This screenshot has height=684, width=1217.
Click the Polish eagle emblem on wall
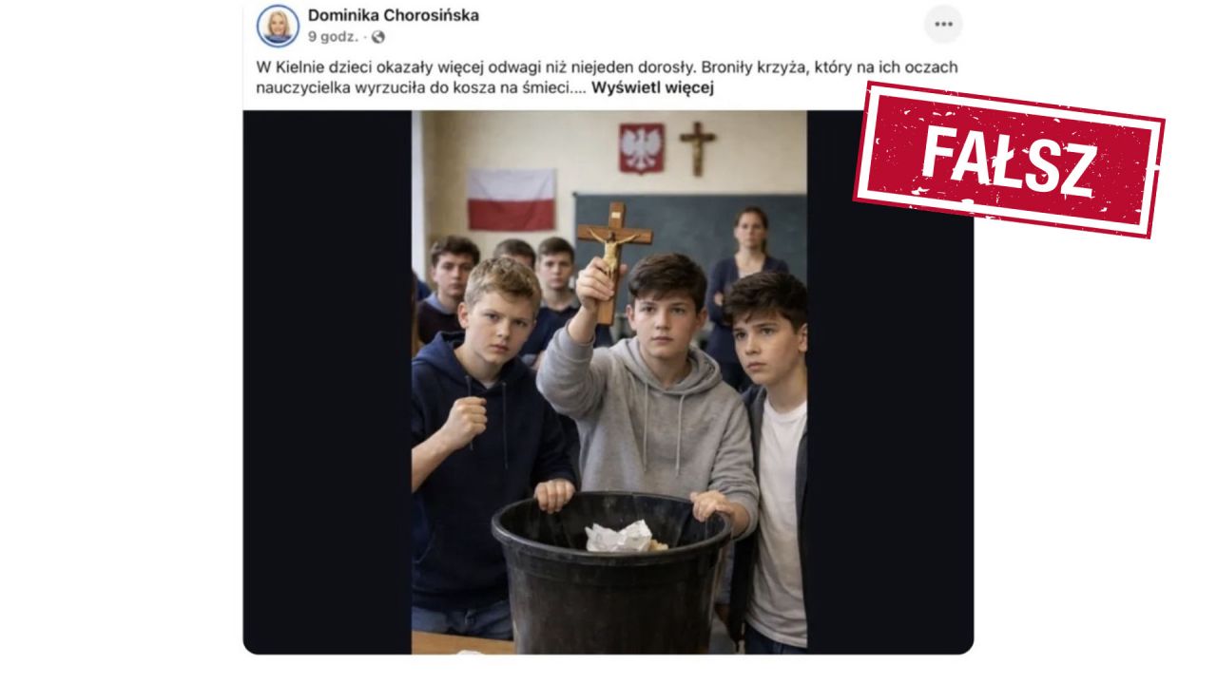coord(642,148)
